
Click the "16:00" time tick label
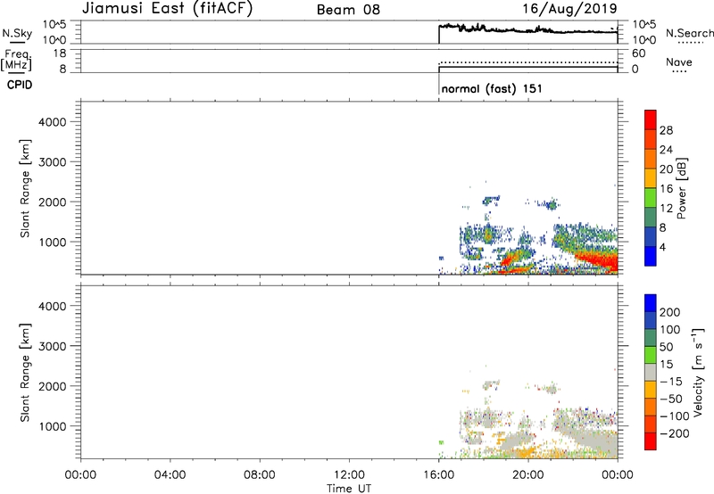(438, 475)
